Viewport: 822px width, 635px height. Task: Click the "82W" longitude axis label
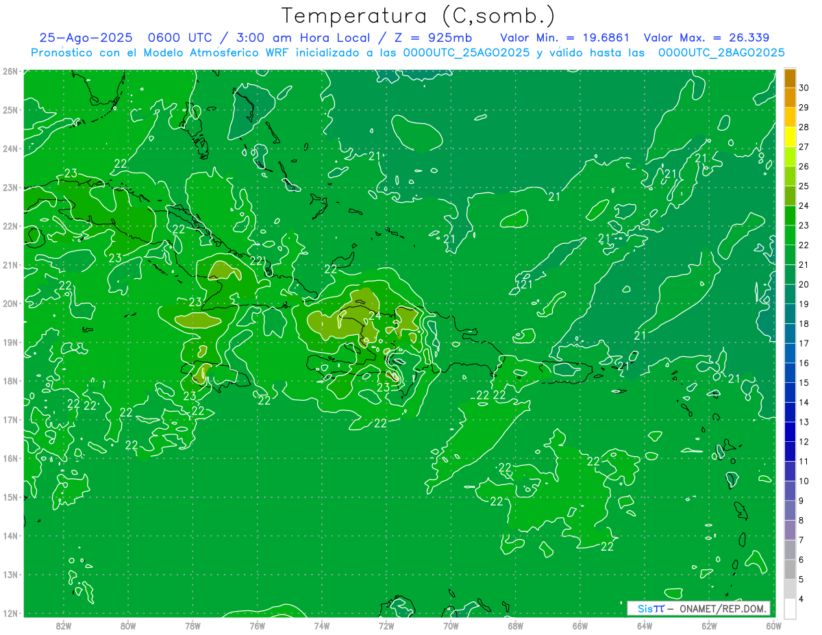[63, 625]
